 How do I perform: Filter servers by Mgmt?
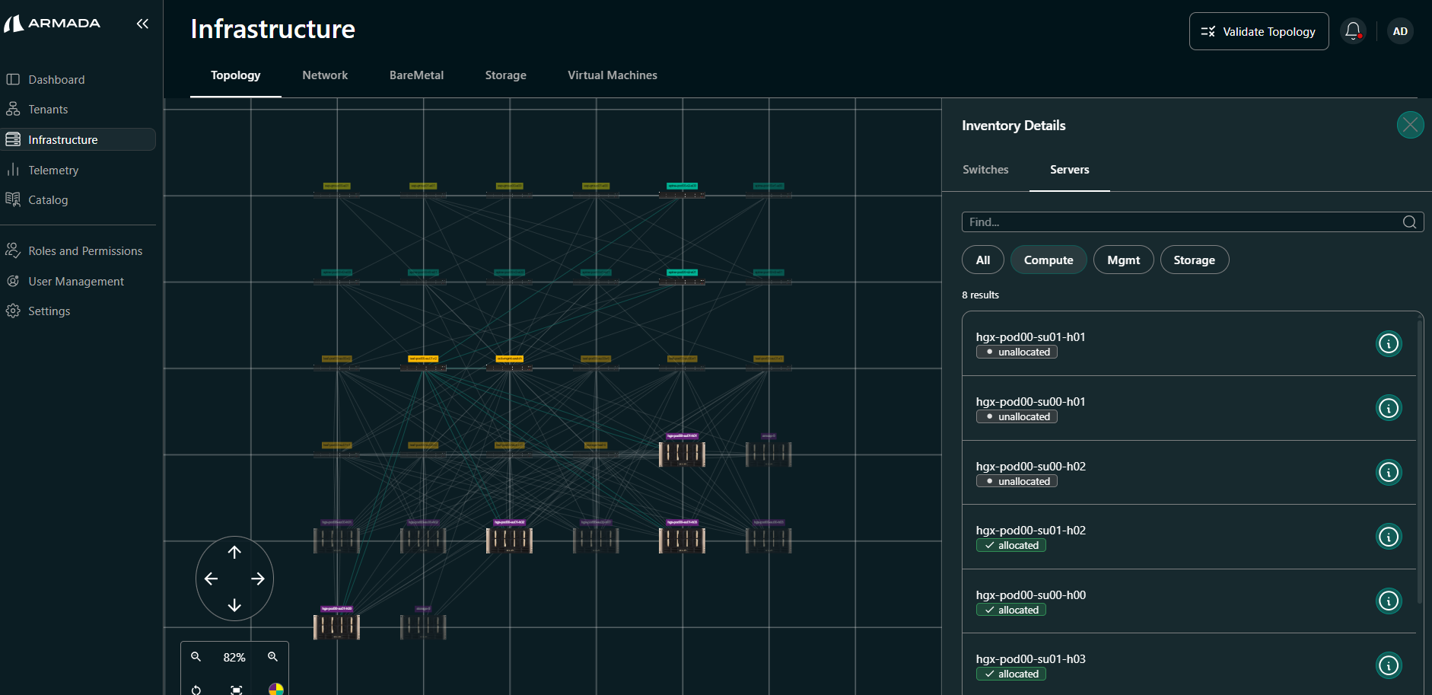point(1123,260)
